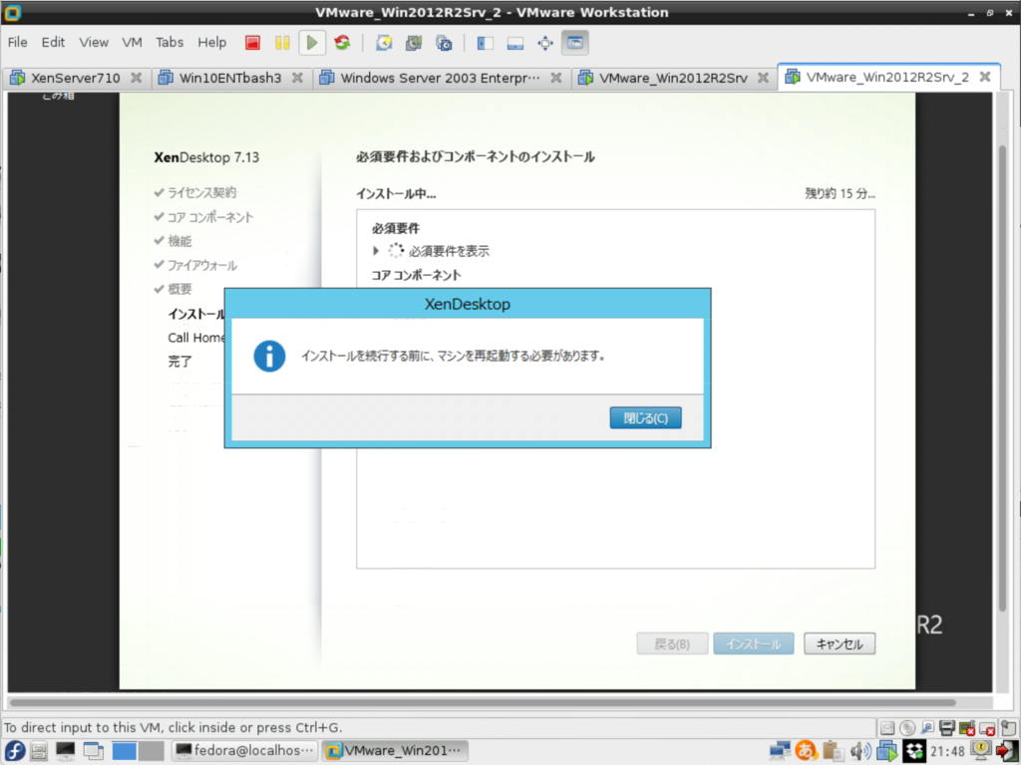Click the fedora@localhost taskbar window button
The height and width of the screenshot is (765, 1021).
(245, 751)
